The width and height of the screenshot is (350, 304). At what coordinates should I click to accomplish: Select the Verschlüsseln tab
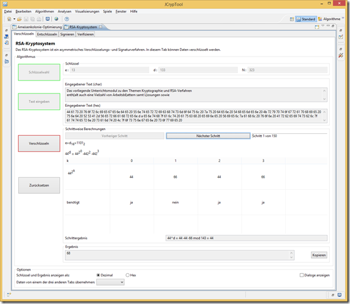point(24,34)
